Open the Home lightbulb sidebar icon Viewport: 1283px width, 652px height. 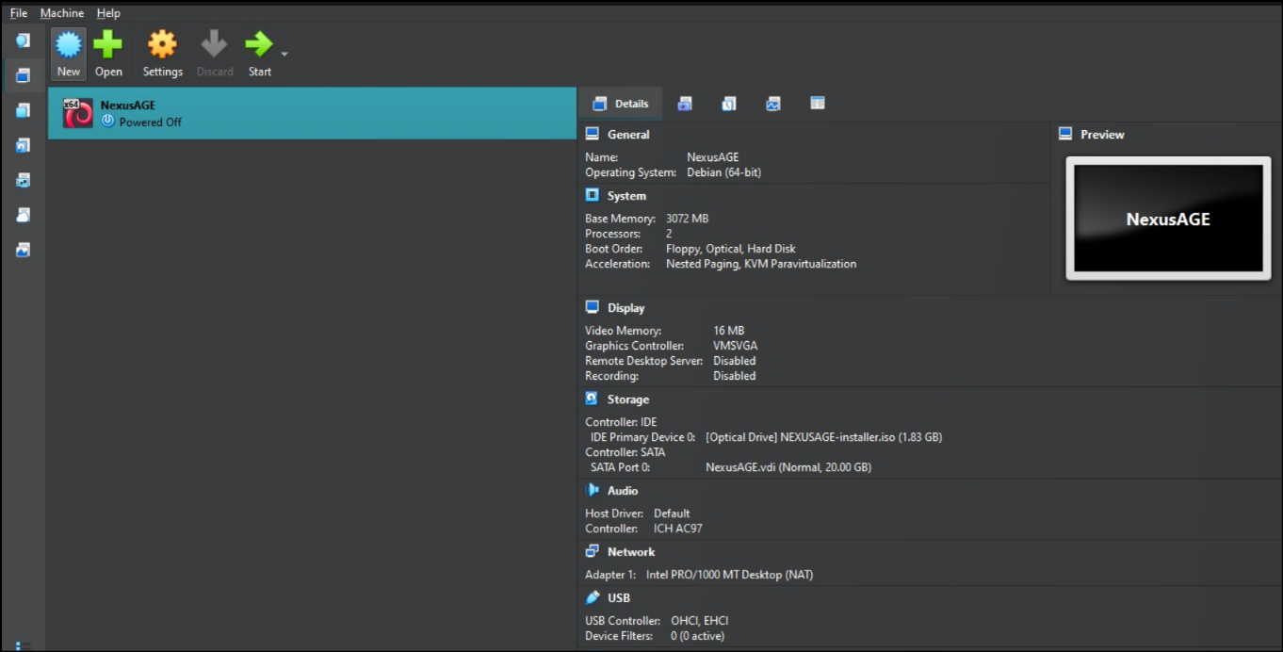23,41
